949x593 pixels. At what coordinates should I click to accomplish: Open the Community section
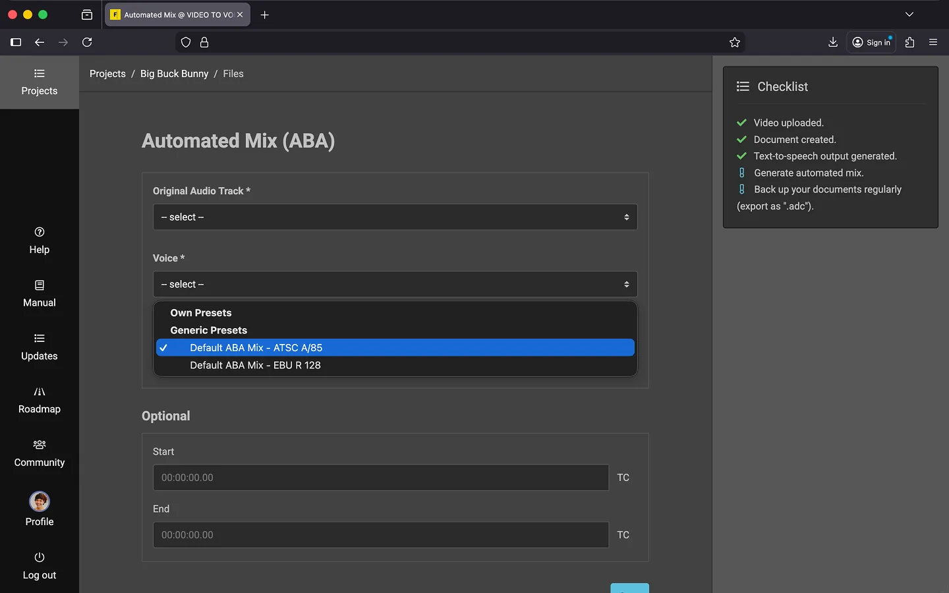click(40, 453)
